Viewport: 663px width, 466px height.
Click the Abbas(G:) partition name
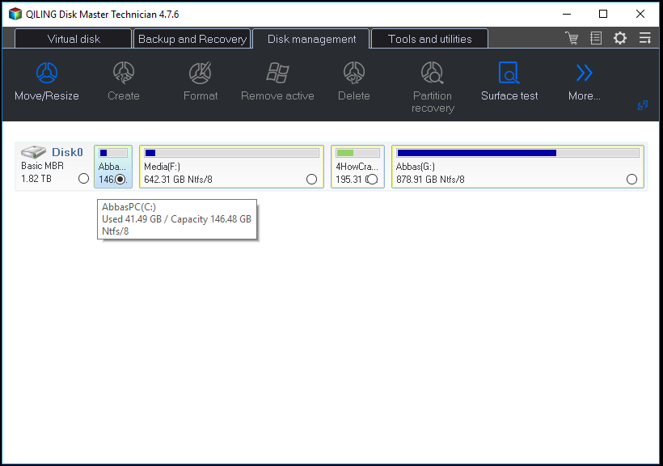point(416,167)
